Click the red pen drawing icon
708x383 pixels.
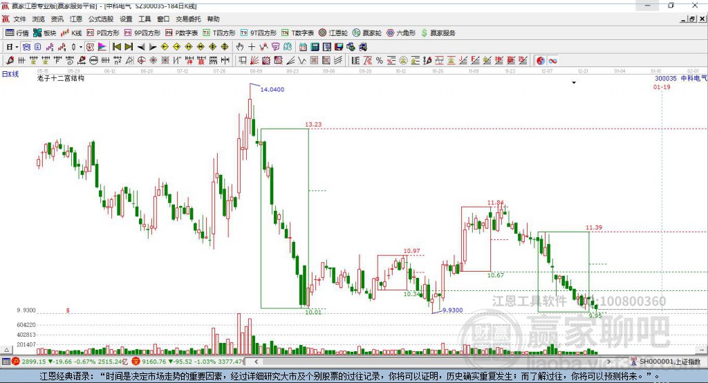tap(10, 60)
